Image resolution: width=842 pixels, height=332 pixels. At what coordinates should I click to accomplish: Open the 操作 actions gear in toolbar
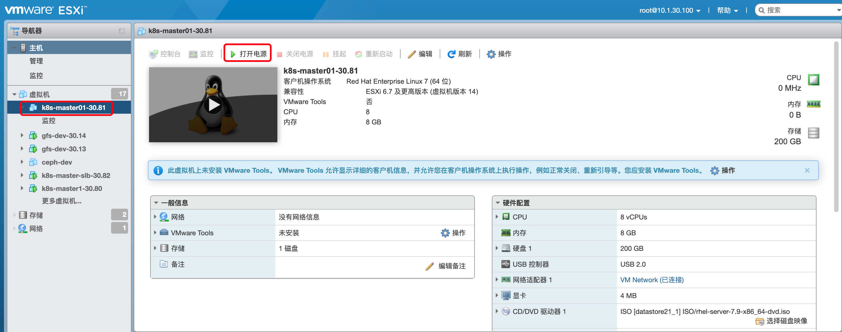click(499, 54)
